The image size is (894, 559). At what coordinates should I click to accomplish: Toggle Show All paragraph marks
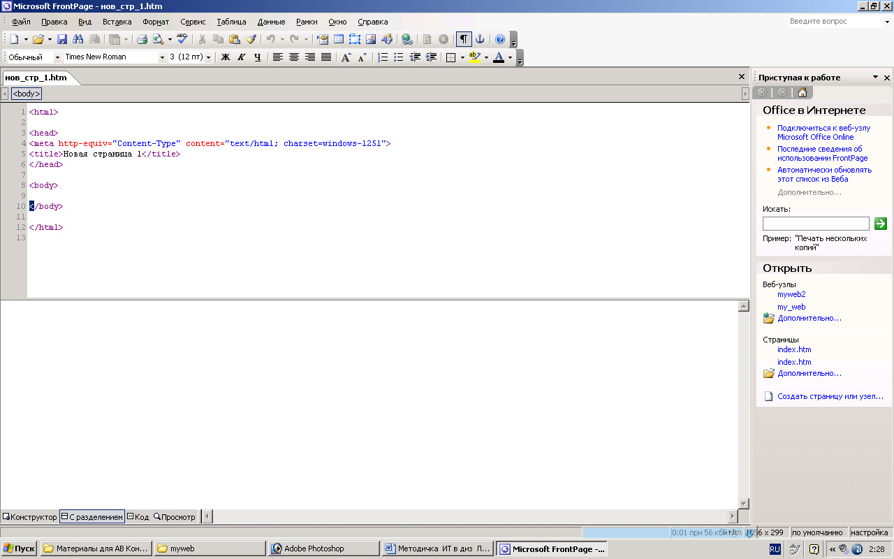pyautogui.click(x=464, y=40)
